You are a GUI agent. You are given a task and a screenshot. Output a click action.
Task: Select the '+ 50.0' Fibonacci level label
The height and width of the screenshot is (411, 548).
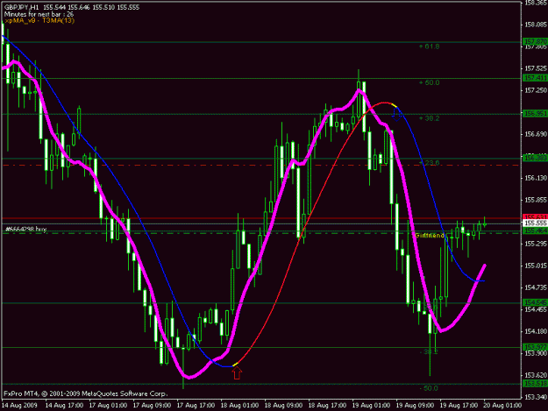click(429, 82)
